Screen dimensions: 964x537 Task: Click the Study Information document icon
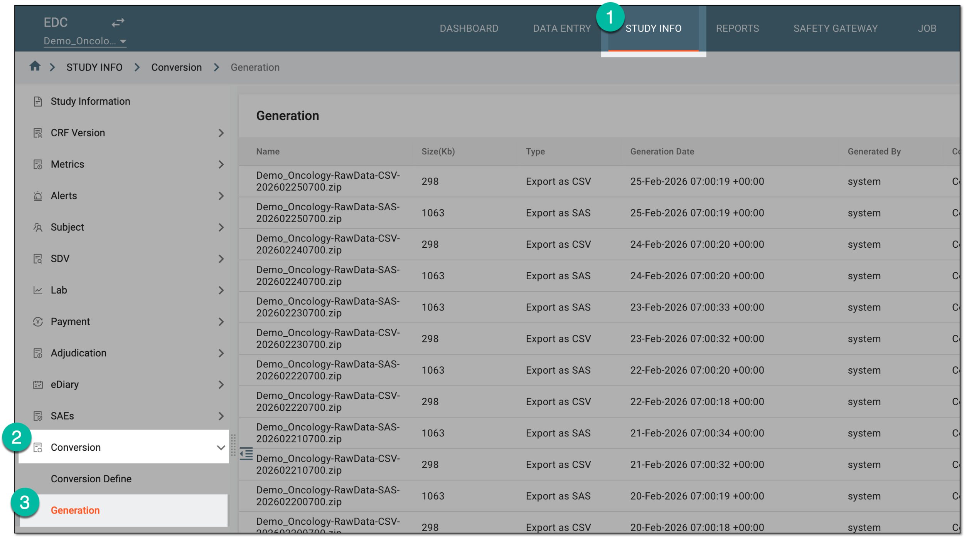pyautogui.click(x=38, y=101)
